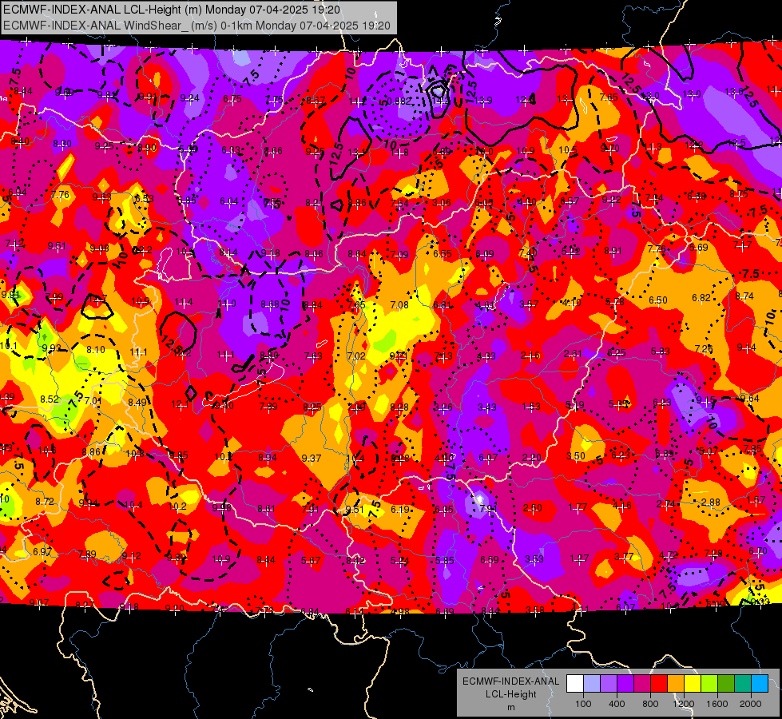Click the map value 1.77
This screenshot has height=719, width=782.
[x=578, y=507]
